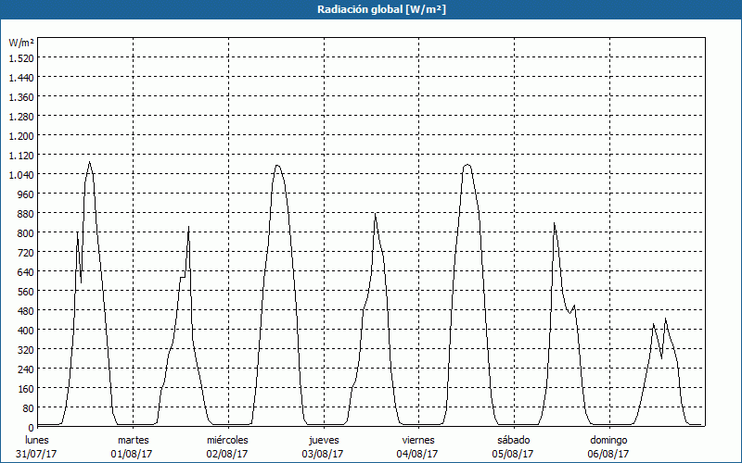Screen dimensions: 742x463
Task: Click the 'lunes' day label
Action: click(37, 440)
